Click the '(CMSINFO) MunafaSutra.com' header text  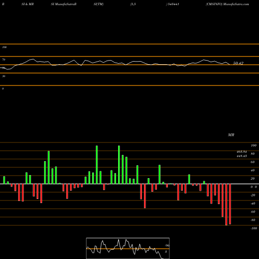pyautogui.click(x=227, y=4)
